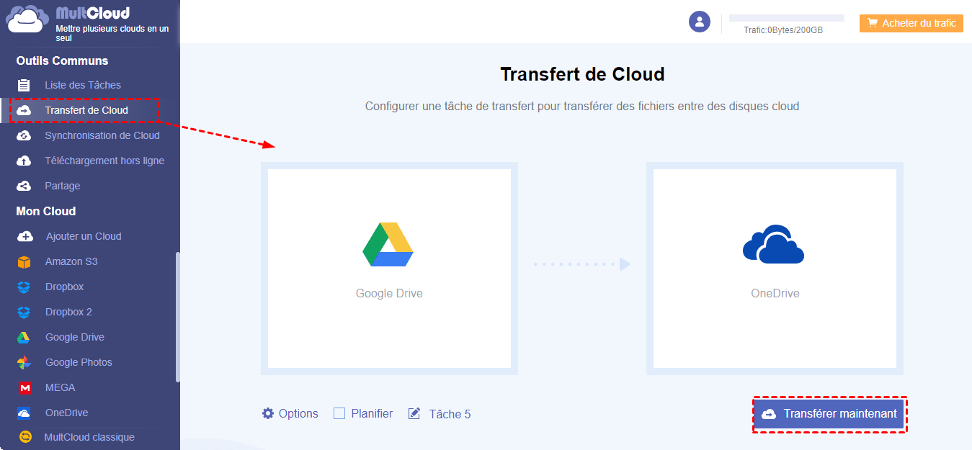Screen dimensions: 972x450
Task: Click the MultCloud logo icon
Action: pos(29,19)
